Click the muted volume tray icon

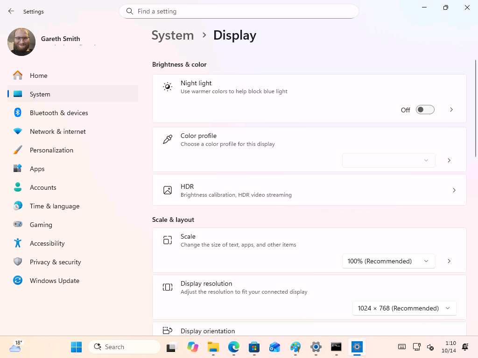point(430,347)
